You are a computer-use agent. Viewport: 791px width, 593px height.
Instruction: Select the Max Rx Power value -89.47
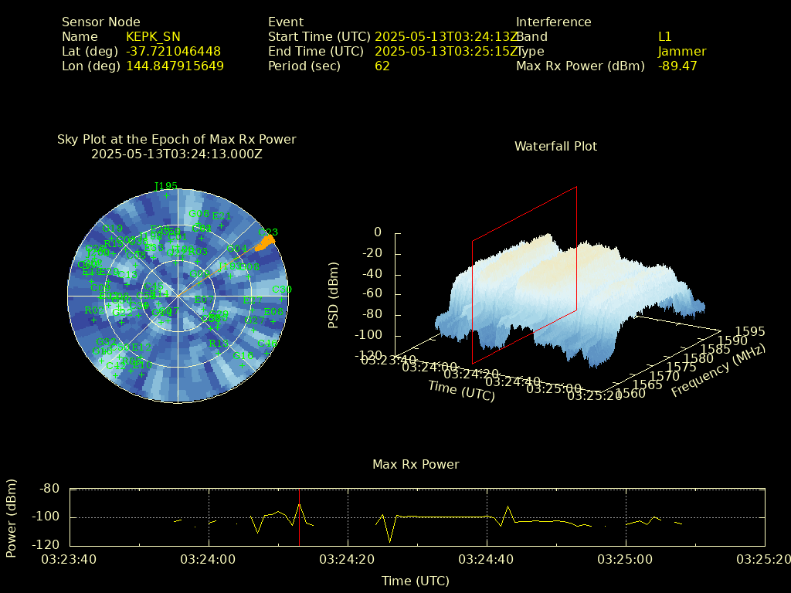click(677, 66)
